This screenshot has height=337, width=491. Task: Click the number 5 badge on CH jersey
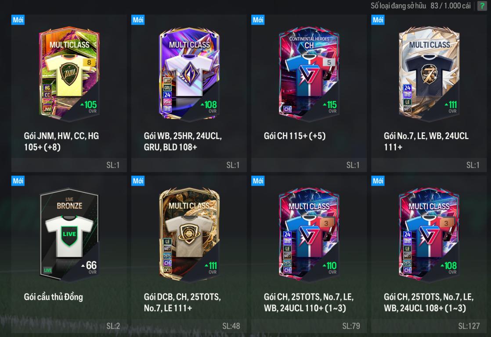click(x=329, y=62)
